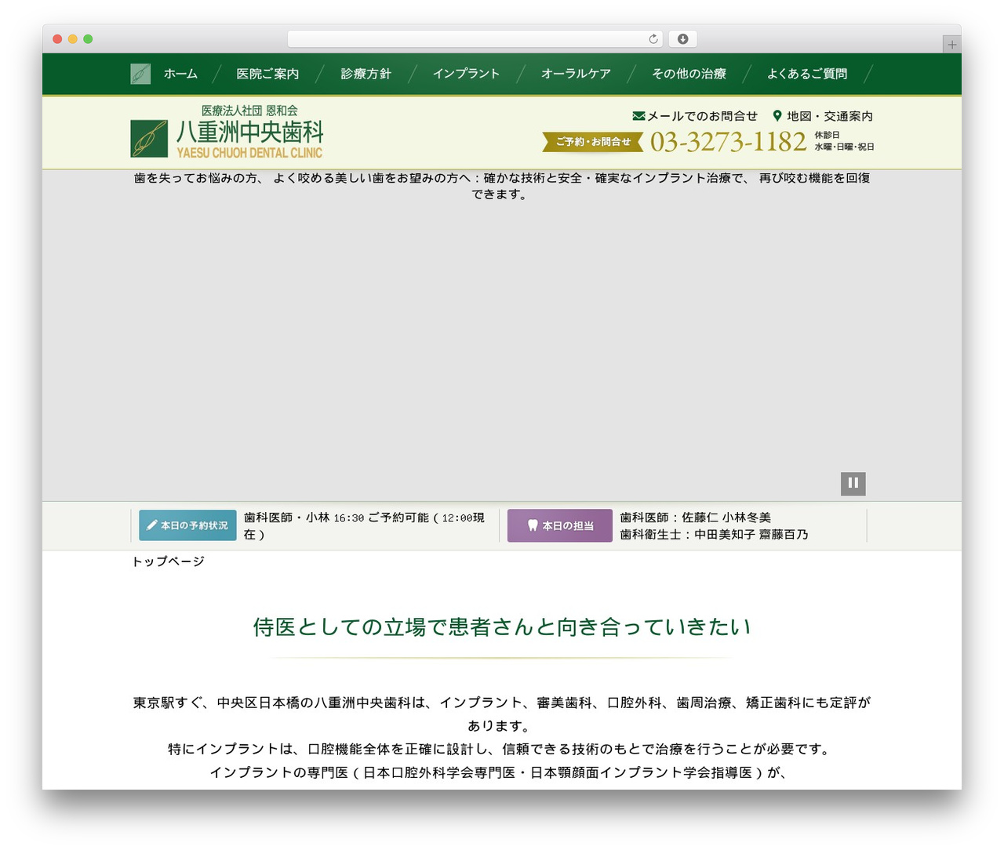Open 地図・交通案内 link
This screenshot has width=1004, height=850.
click(x=830, y=116)
